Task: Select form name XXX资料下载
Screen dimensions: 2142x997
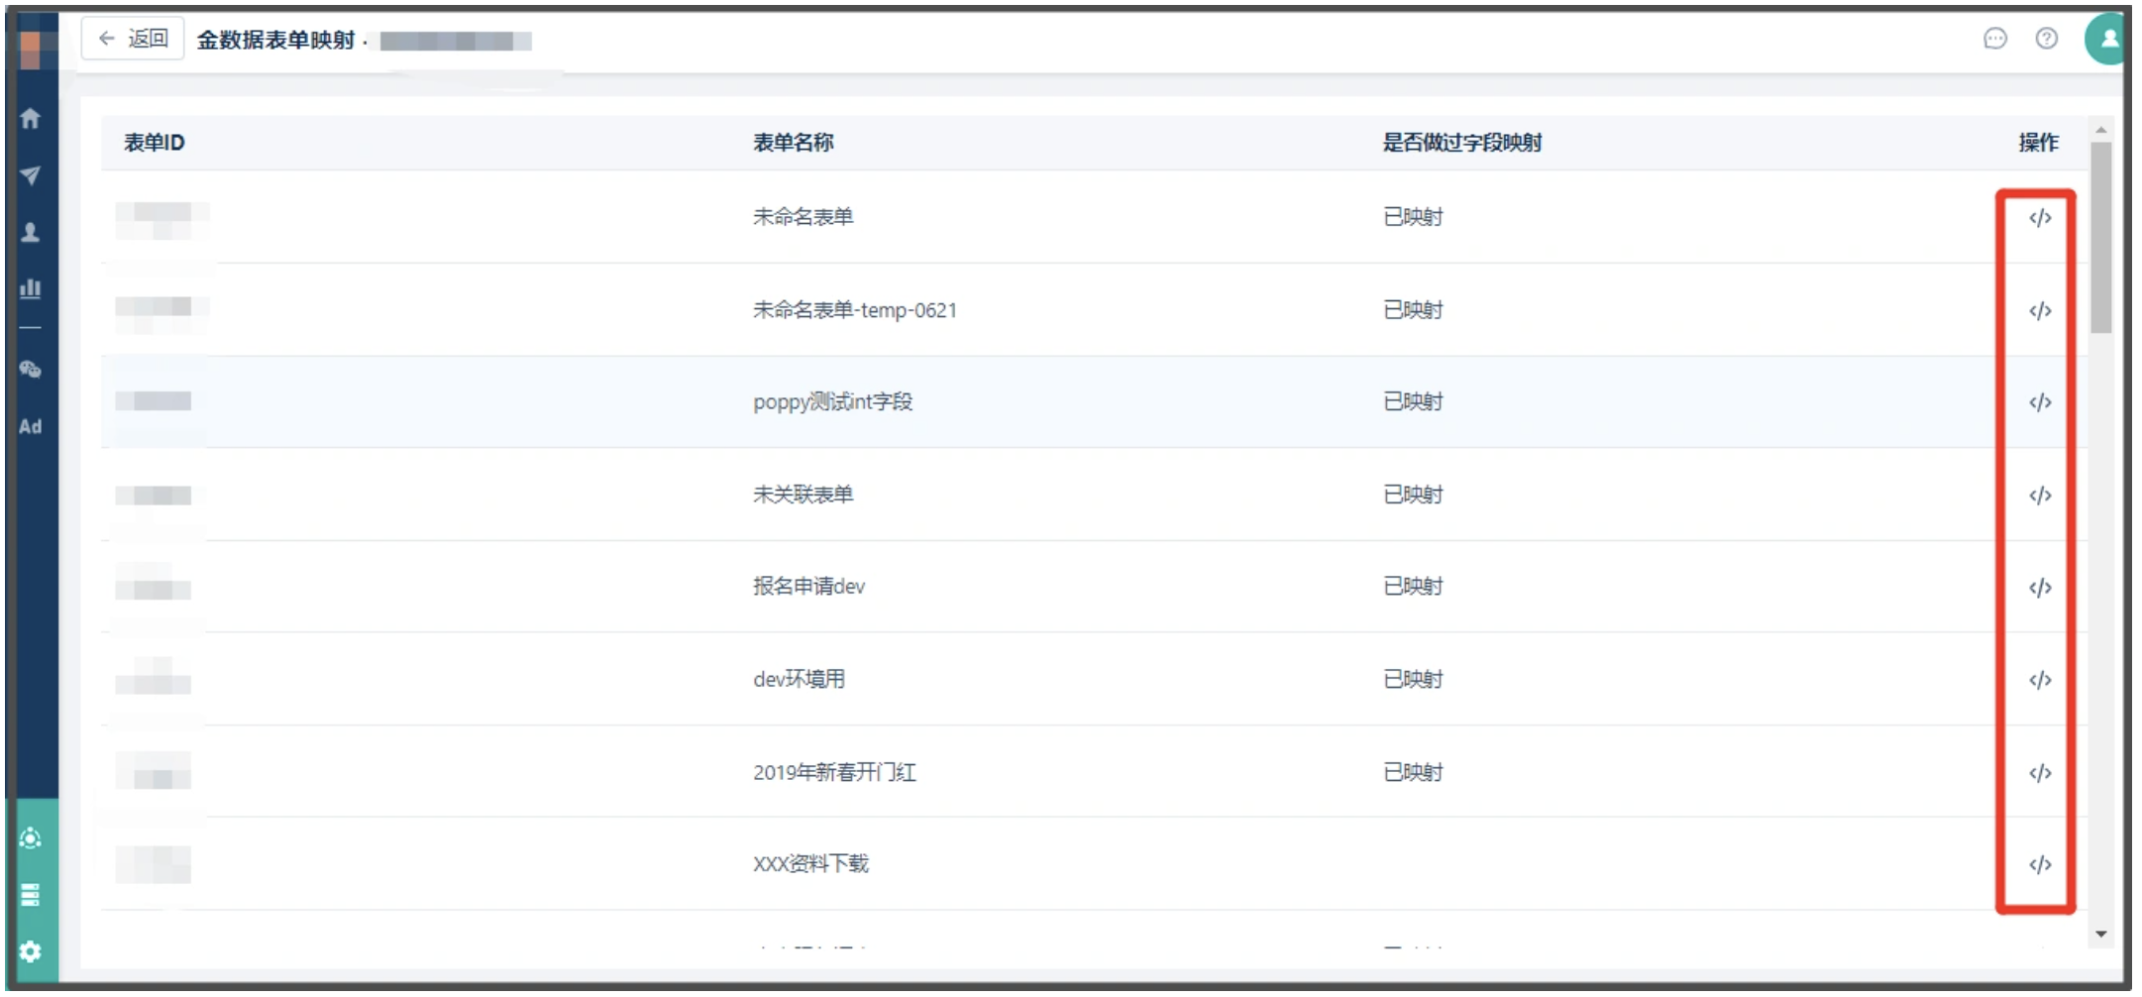Action: point(811,864)
